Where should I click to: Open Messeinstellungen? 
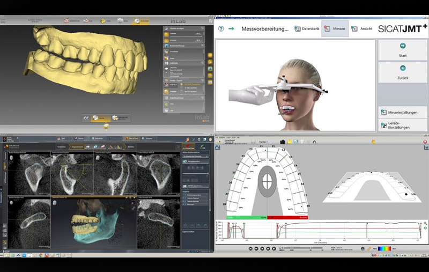click(x=403, y=112)
